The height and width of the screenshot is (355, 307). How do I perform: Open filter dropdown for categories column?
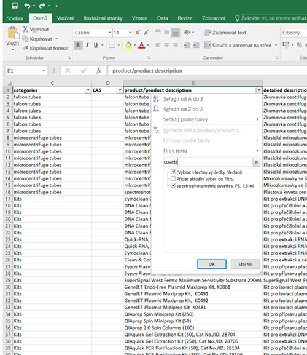click(x=88, y=90)
